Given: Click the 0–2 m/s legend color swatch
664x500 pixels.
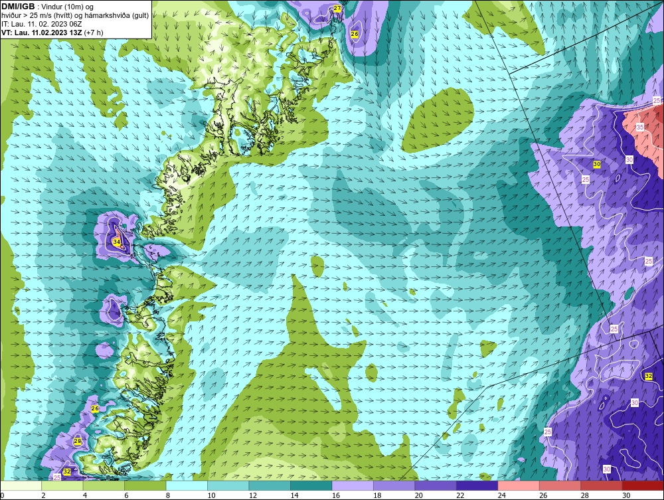Looking at the screenshot, I should [21, 485].
